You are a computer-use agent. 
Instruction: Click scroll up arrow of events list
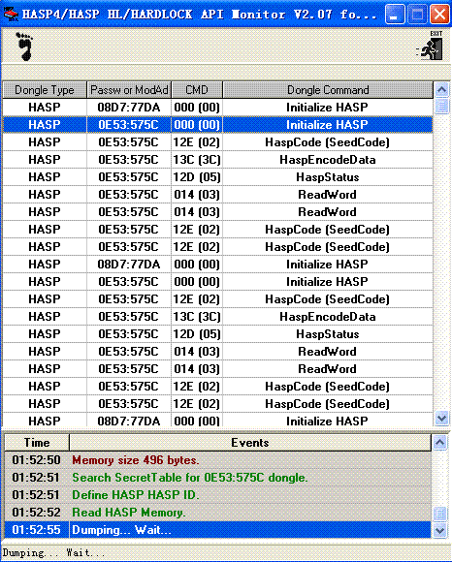pyautogui.click(x=439, y=443)
